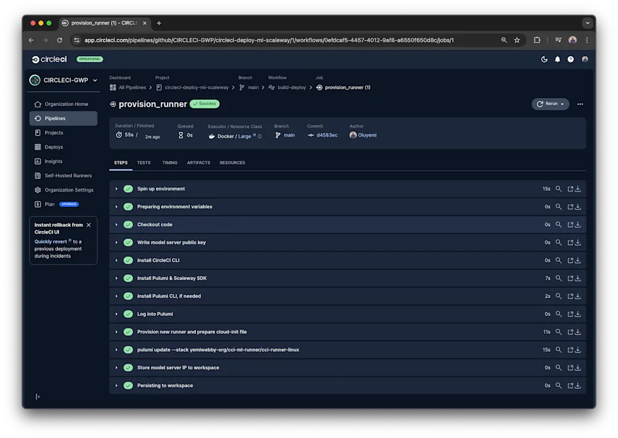The image size is (618, 438).
Task: Switch to the Timing tab
Action: (170, 163)
